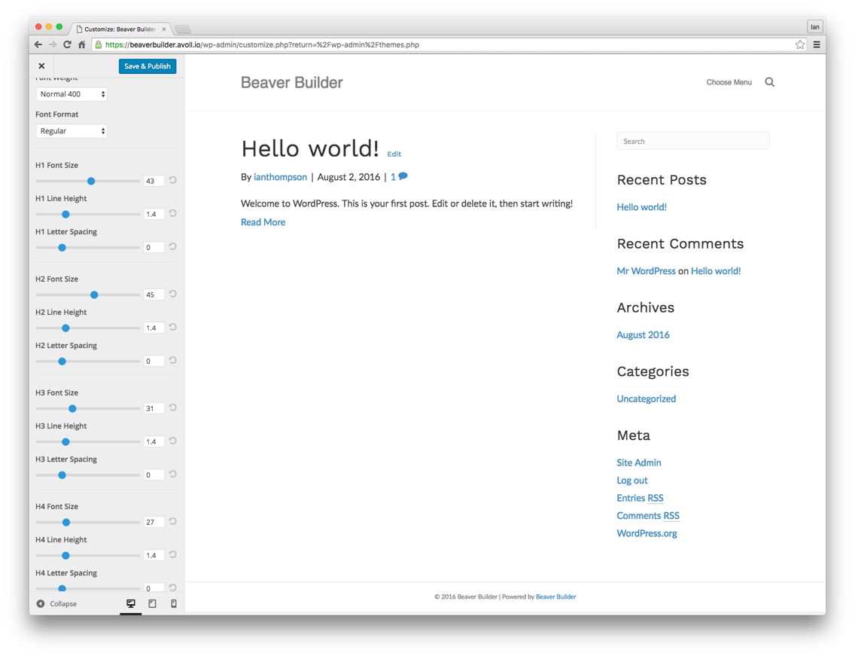Adjust the H1 Font Size slider handle
The image size is (855, 656).
91,182
